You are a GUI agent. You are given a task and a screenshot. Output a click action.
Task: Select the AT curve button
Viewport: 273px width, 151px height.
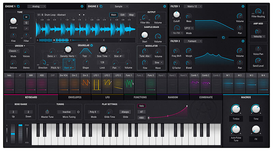[141, 112]
